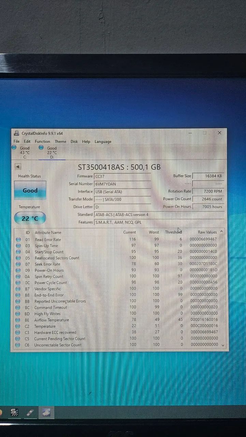The image size is (246, 437).
Task: Click the CrystalDiskInfo taskbar icon
Action: (x=46, y=413)
